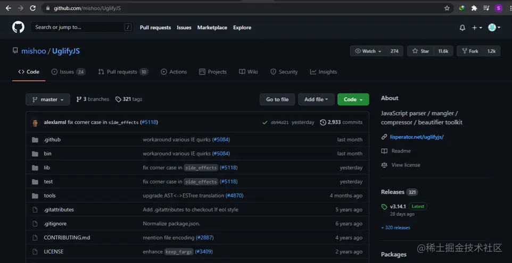Click the colorful extension icon in toolbar
This screenshot has width=512, height=263.
[462, 8]
